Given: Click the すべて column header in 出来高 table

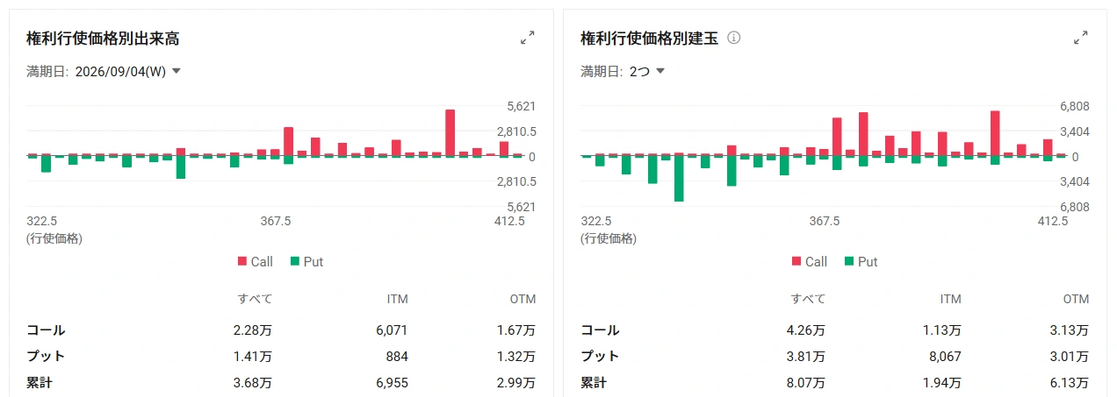Looking at the screenshot, I should (256, 299).
